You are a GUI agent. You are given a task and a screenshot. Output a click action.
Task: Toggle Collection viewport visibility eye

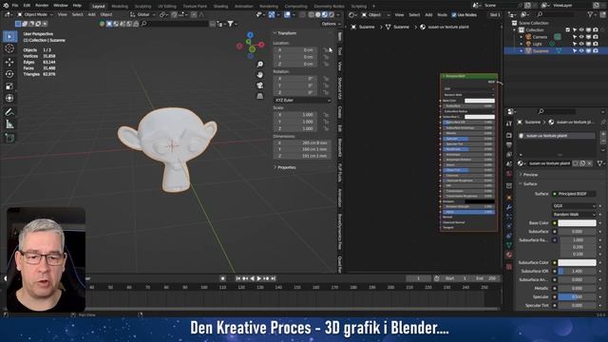pos(581,29)
